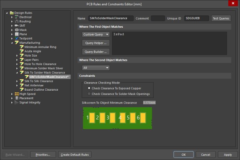Click the Acute Angle rule icon

[22, 51]
